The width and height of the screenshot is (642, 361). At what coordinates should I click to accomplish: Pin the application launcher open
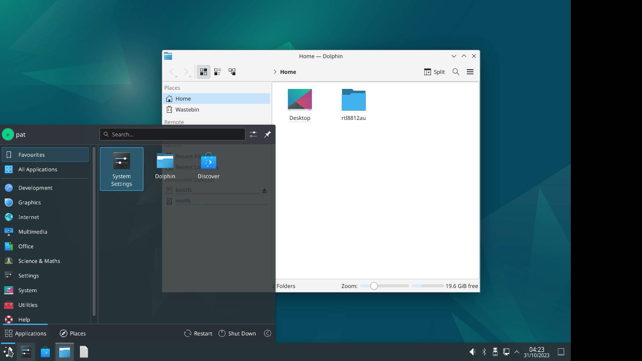pyautogui.click(x=267, y=134)
